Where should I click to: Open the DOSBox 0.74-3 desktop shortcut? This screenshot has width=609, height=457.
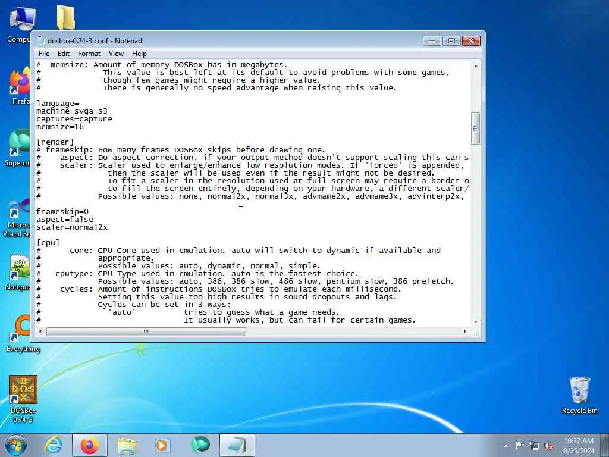(23, 399)
